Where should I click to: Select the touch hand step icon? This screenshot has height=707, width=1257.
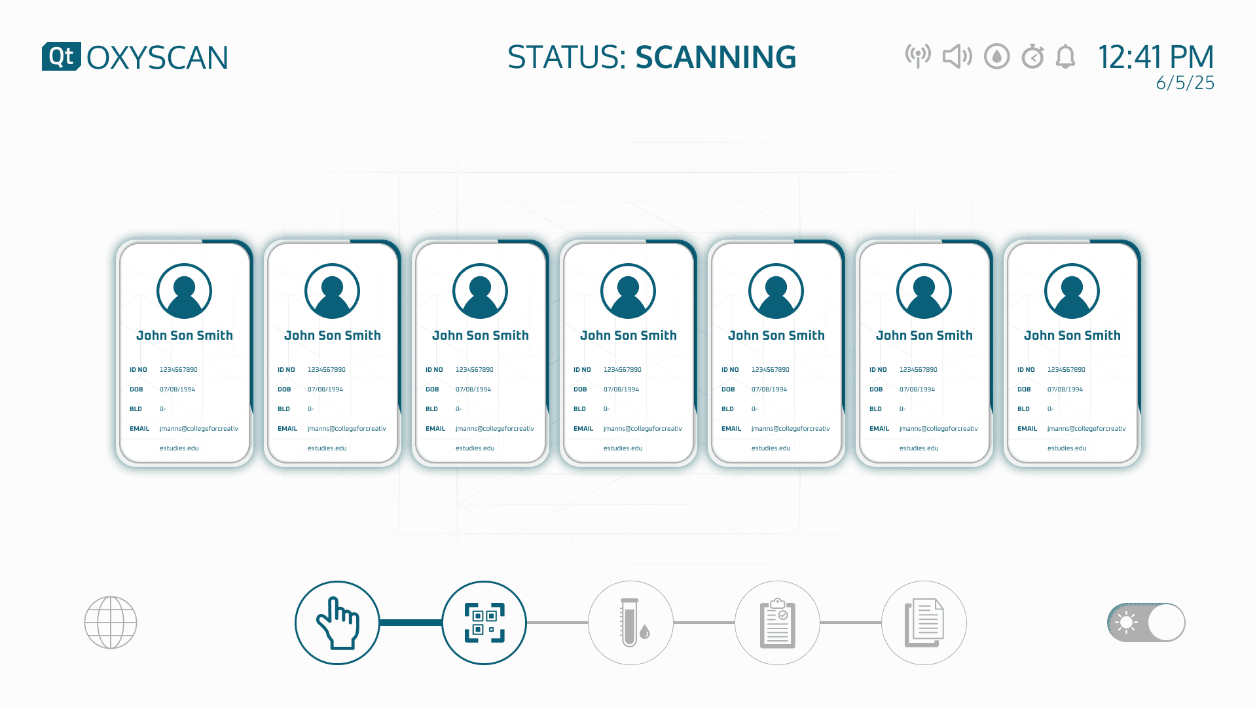click(337, 623)
